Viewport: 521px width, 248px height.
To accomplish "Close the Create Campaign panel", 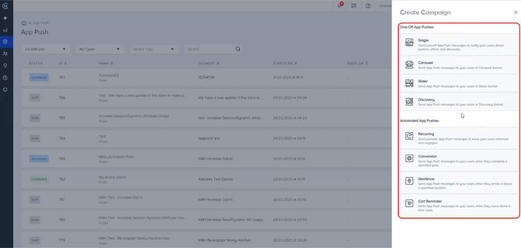I will pos(515,12).
